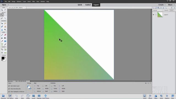Select the Zoom tool
Image resolution: width=176 pixels, height=99 pixels.
[x=2, y=10]
